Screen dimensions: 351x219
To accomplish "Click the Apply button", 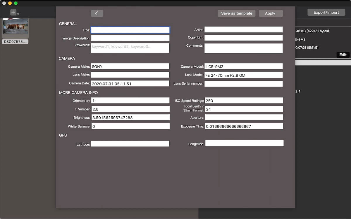I will (x=271, y=13).
